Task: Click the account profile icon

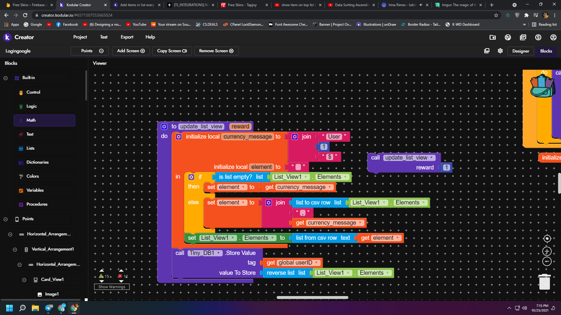Action: point(553,37)
